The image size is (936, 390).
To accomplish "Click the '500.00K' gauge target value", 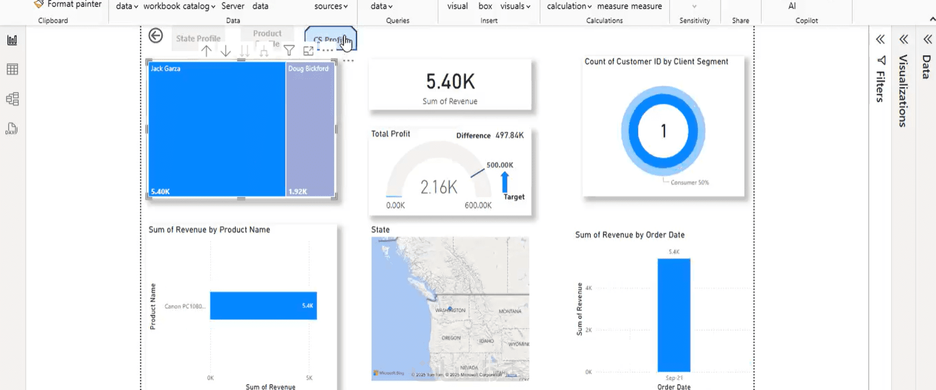I will point(500,165).
